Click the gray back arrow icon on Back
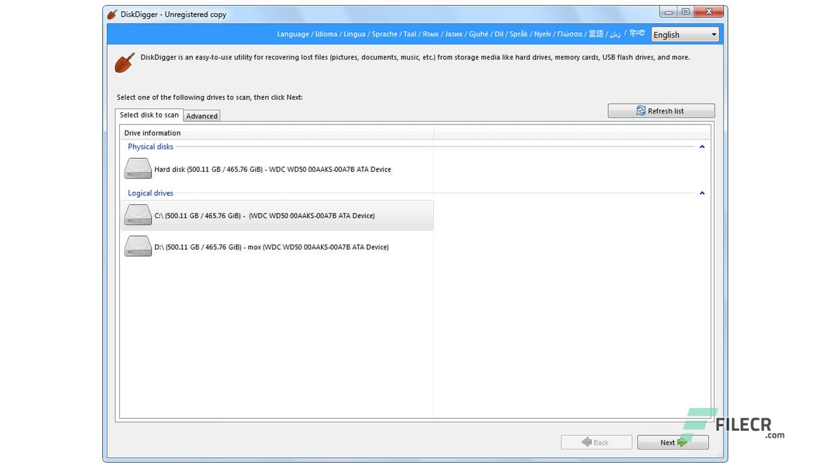 [587, 442]
